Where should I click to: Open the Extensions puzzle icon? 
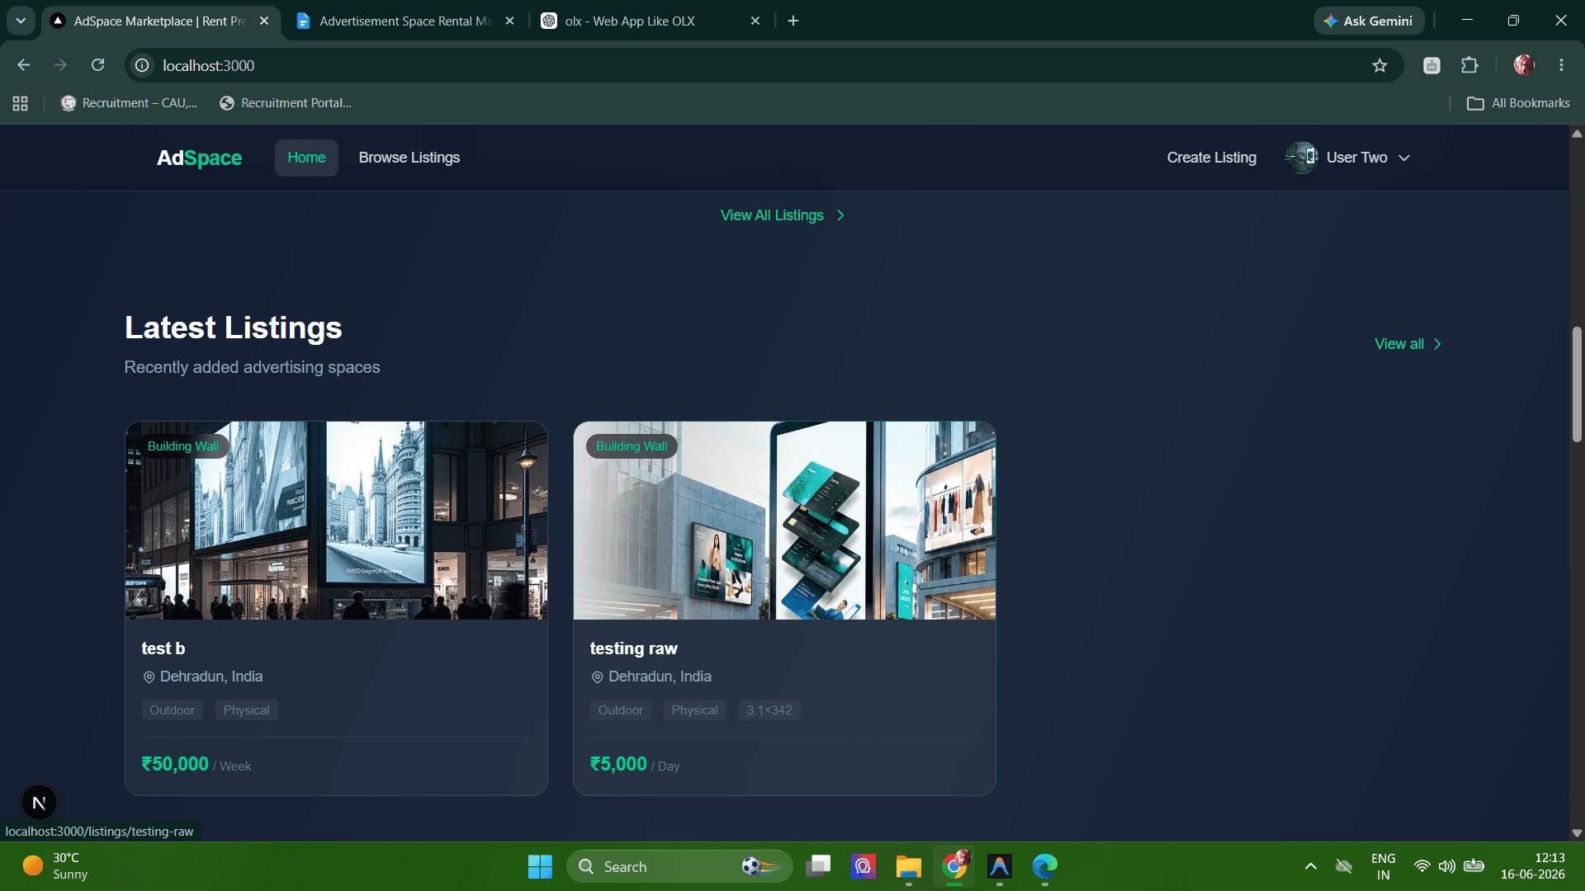point(1469,65)
